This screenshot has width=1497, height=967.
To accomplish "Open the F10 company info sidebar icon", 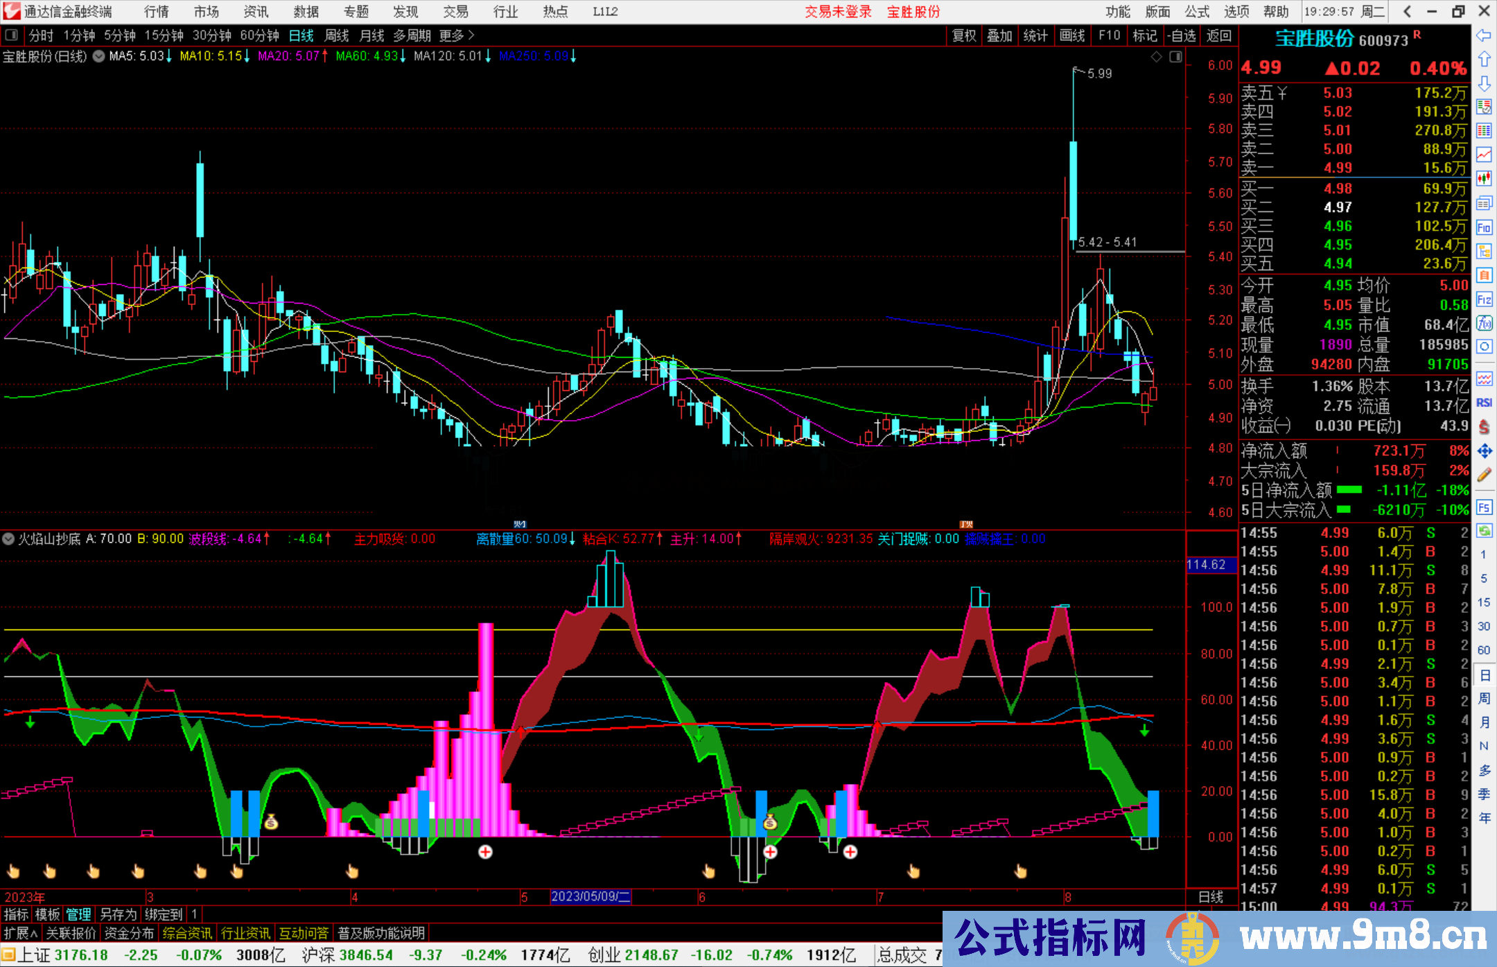I will point(1484,227).
